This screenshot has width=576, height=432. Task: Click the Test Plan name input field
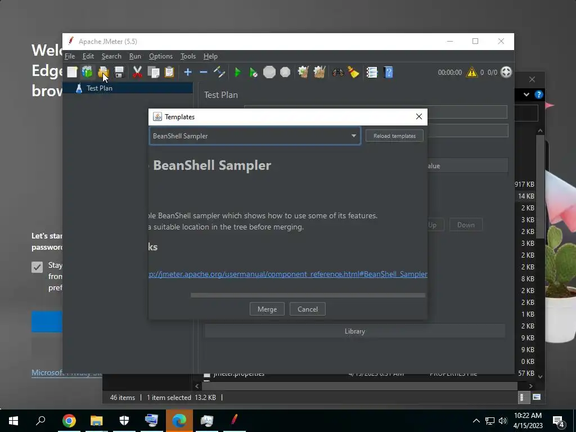coord(467,112)
